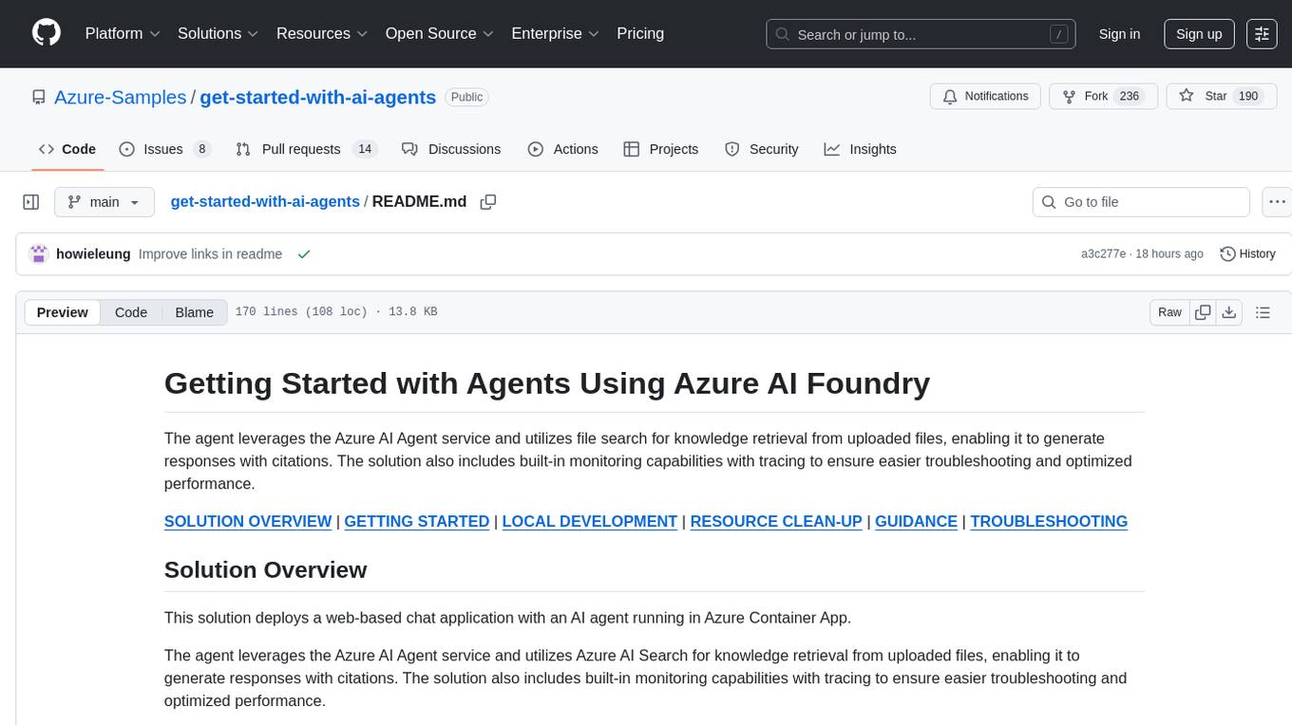Screen dimensions: 1292x725
Task: Open the Security tab
Action: [x=762, y=149]
